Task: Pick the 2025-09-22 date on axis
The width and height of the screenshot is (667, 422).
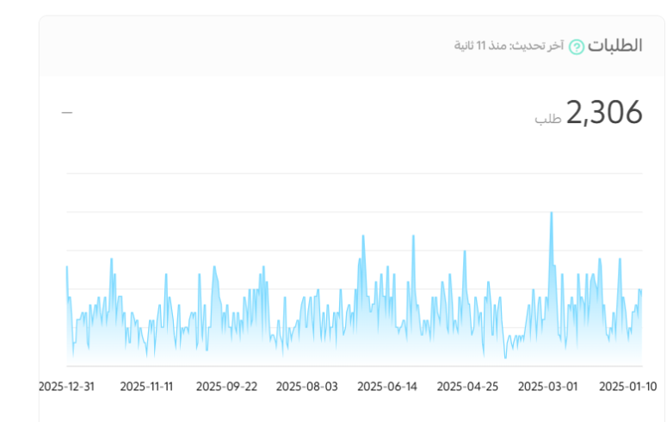Action: pos(226,387)
